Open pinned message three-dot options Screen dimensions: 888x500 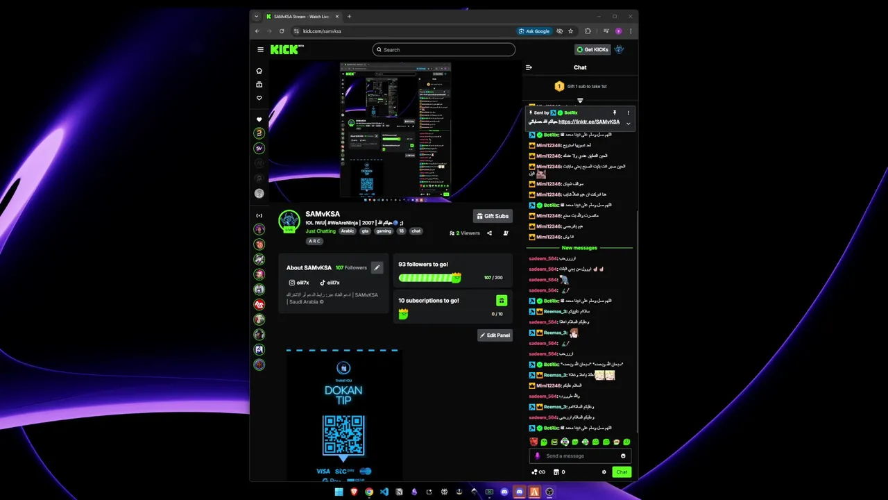pyautogui.click(x=629, y=112)
